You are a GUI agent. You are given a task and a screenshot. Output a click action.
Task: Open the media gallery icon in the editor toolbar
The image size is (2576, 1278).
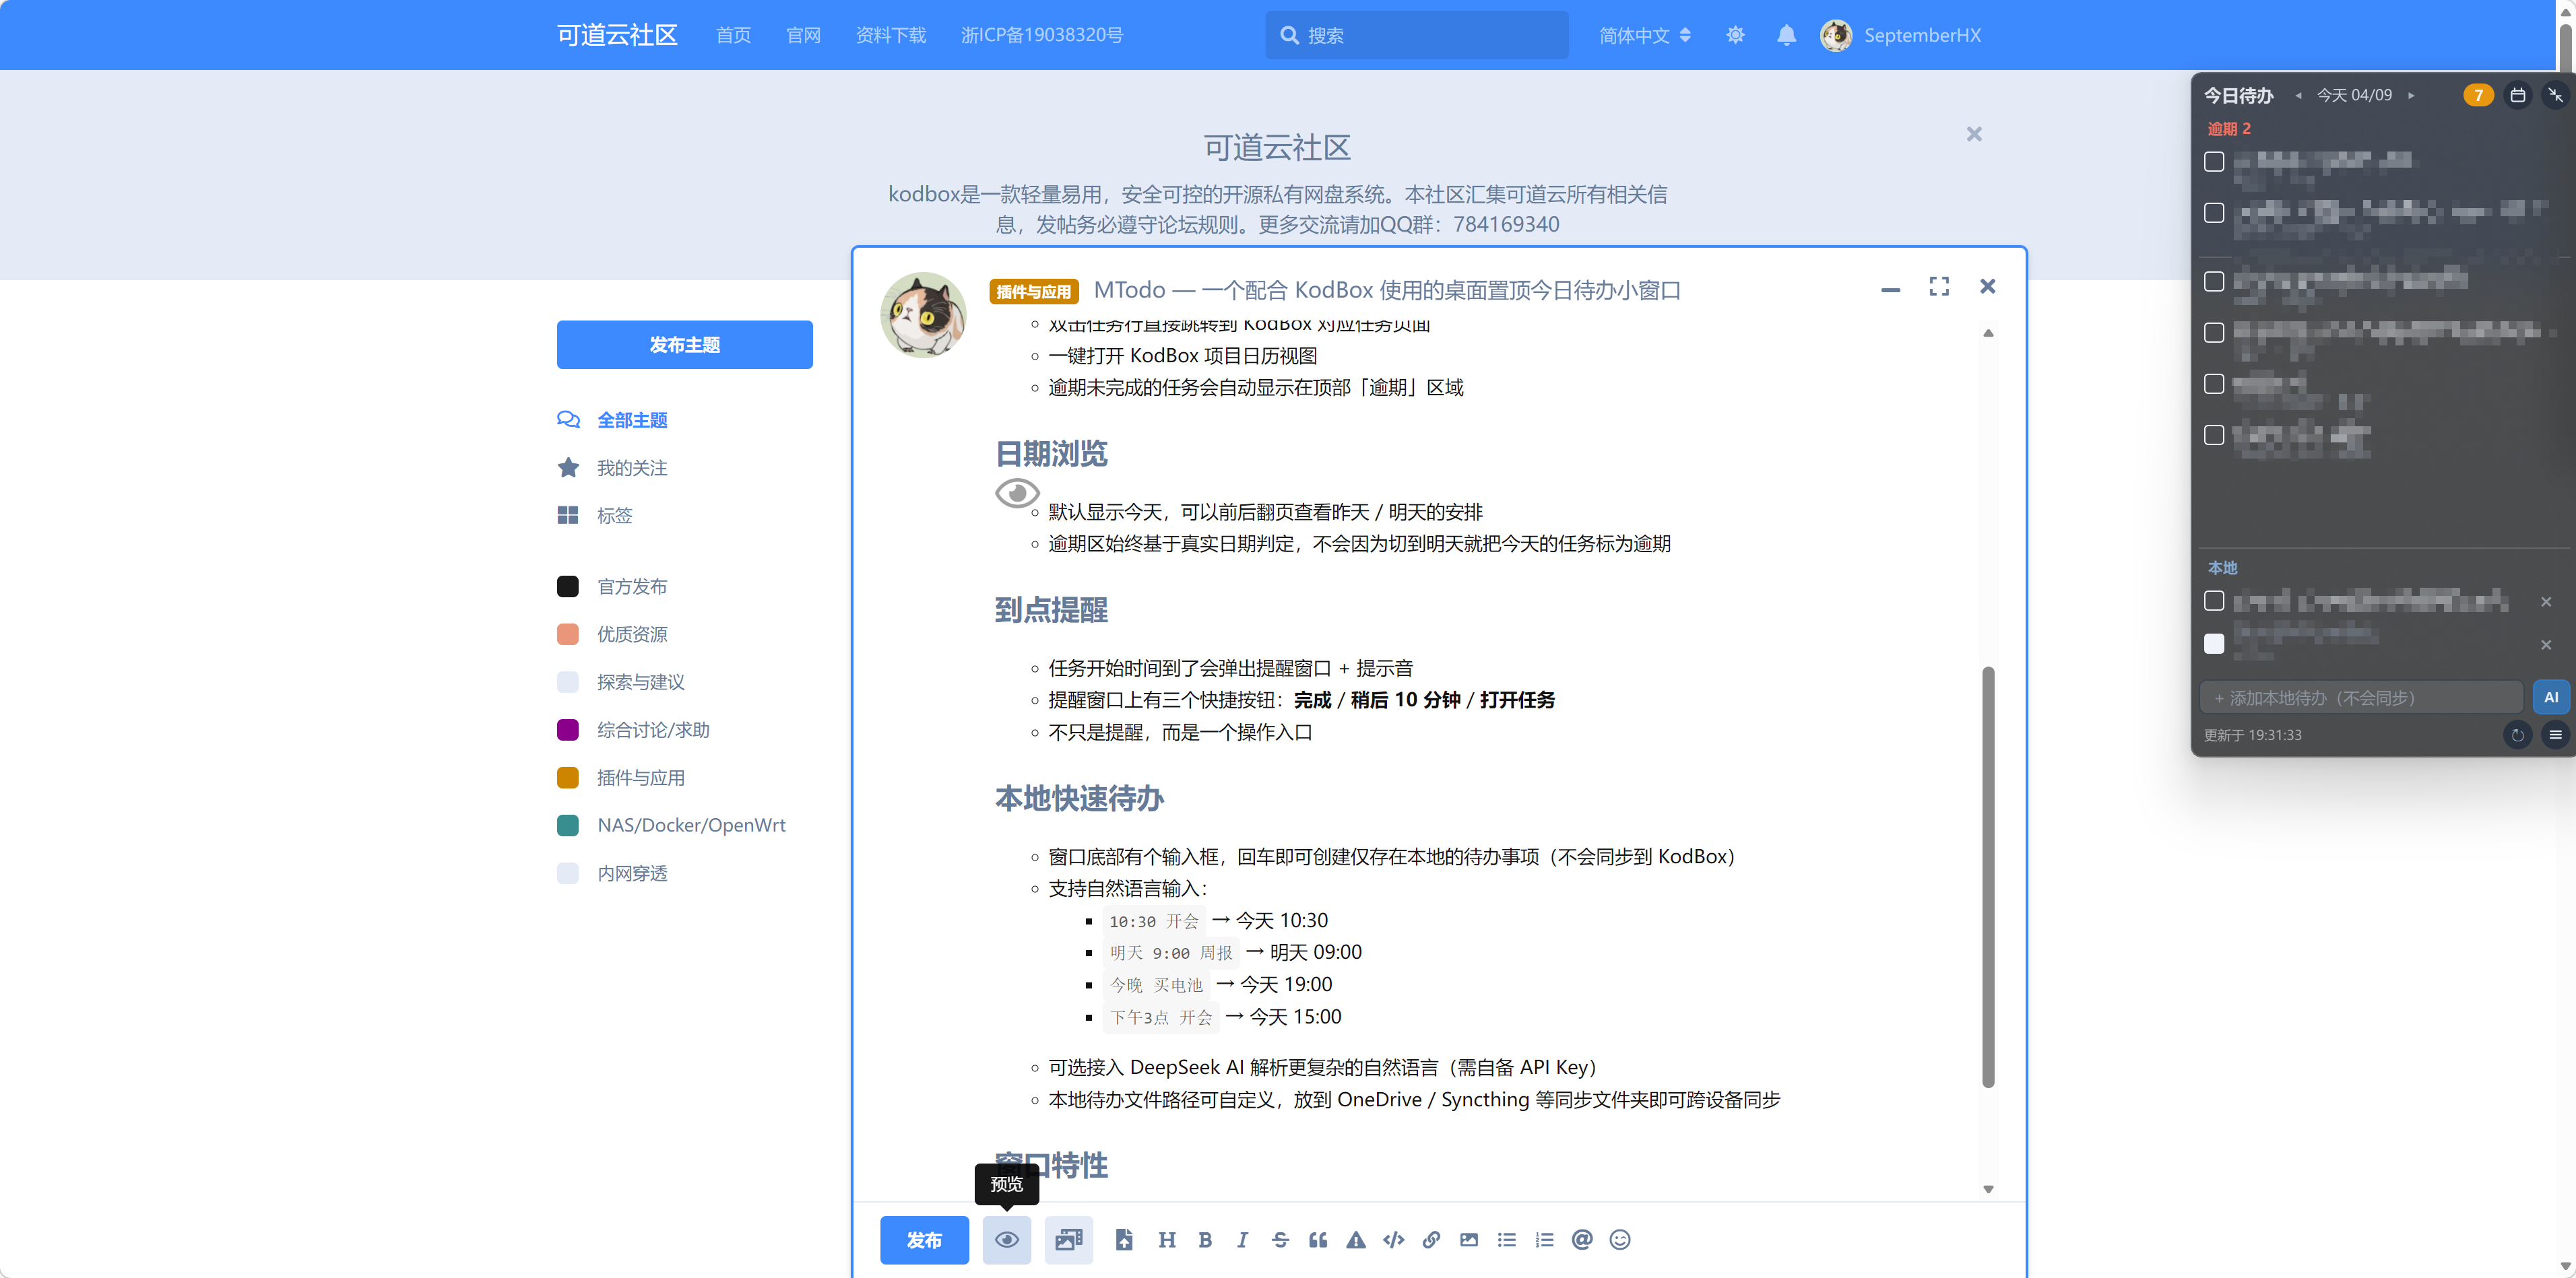click(x=1068, y=1240)
